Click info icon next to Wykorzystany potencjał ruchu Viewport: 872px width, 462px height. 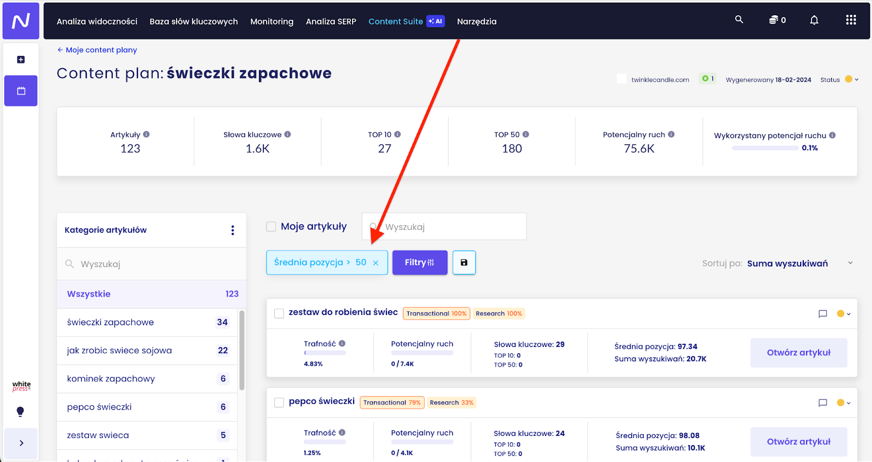pos(832,135)
